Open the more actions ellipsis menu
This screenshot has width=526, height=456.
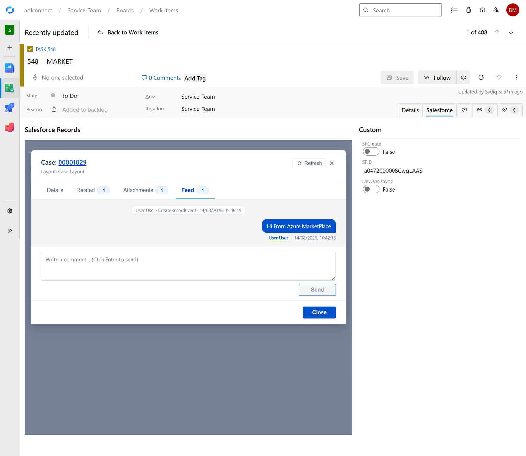[516, 77]
